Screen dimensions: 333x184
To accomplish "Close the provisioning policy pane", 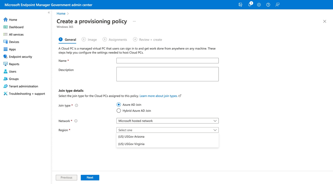I will [x=325, y=21].
